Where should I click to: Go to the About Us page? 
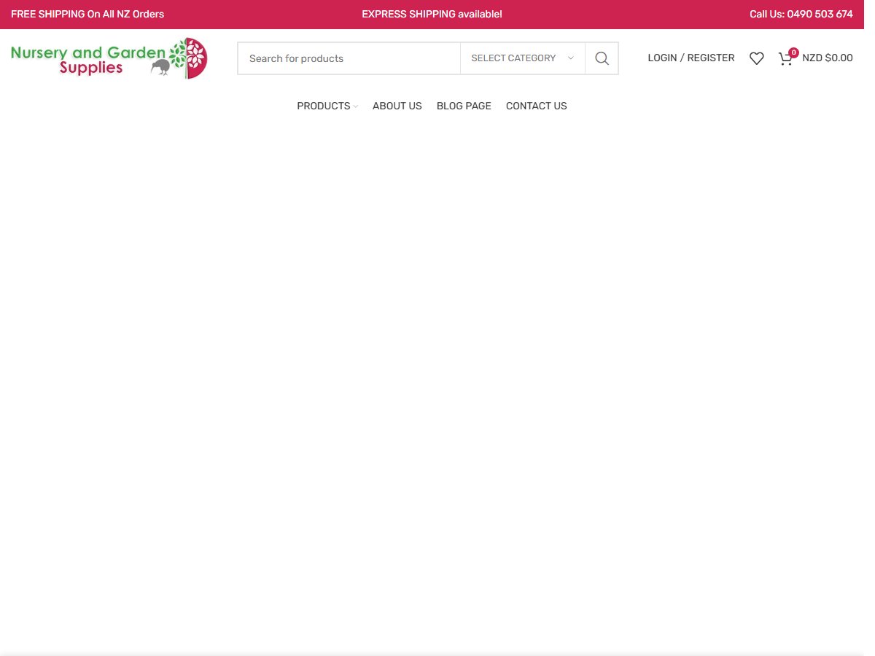(397, 106)
